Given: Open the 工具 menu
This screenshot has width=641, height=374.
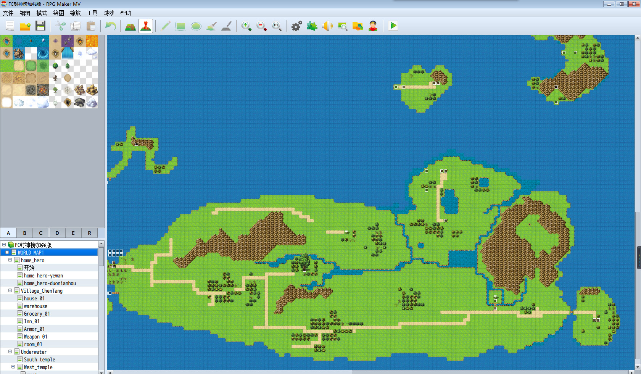Looking at the screenshot, I should click(x=92, y=13).
